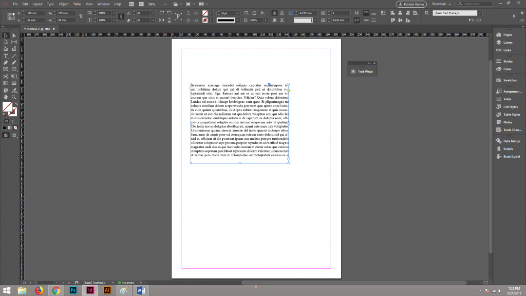Image resolution: width=526 pixels, height=296 pixels.
Task: Open the stroke type dropdown
Action: (238, 20)
